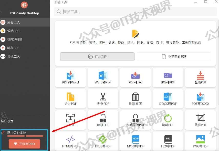The image size is (219, 151).
Task: Select the FB2轉PDF converter
Action: coord(168,141)
